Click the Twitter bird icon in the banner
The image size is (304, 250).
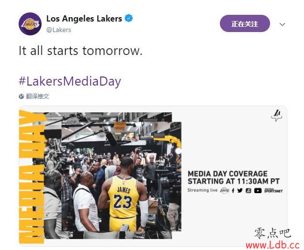click(240, 190)
